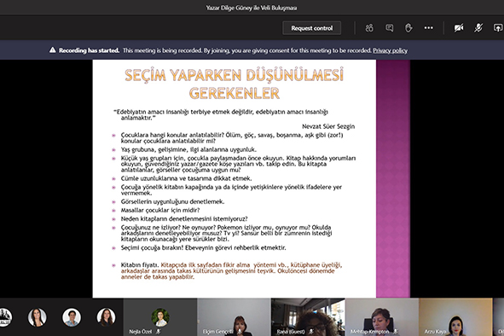Click the short-haired participant avatar in blue
Screen dimensions: 504x336
[72, 317]
